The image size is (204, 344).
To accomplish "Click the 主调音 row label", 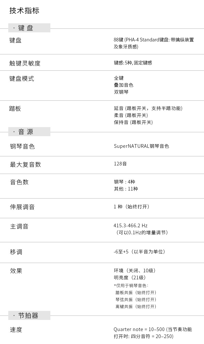I will pos(19,227).
